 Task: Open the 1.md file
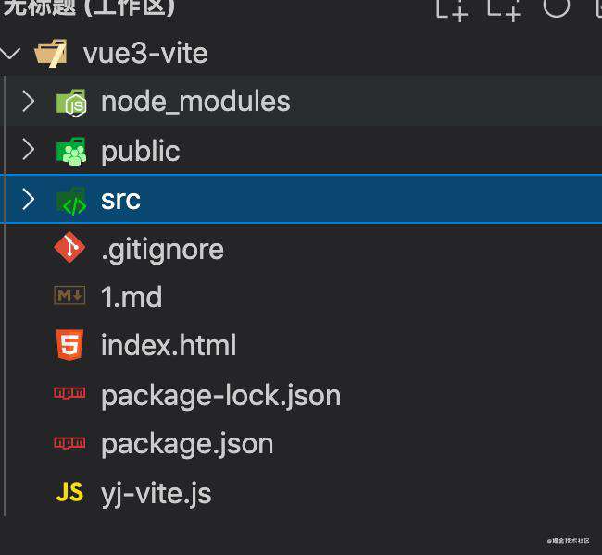pos(132,297)
